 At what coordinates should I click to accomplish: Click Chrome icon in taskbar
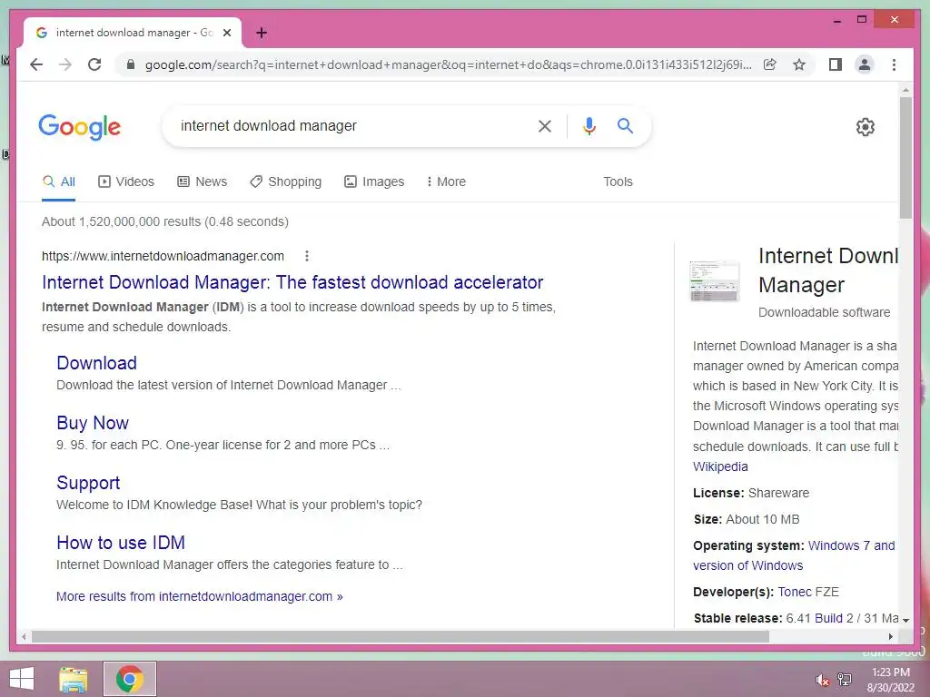[x=130, y=679]
